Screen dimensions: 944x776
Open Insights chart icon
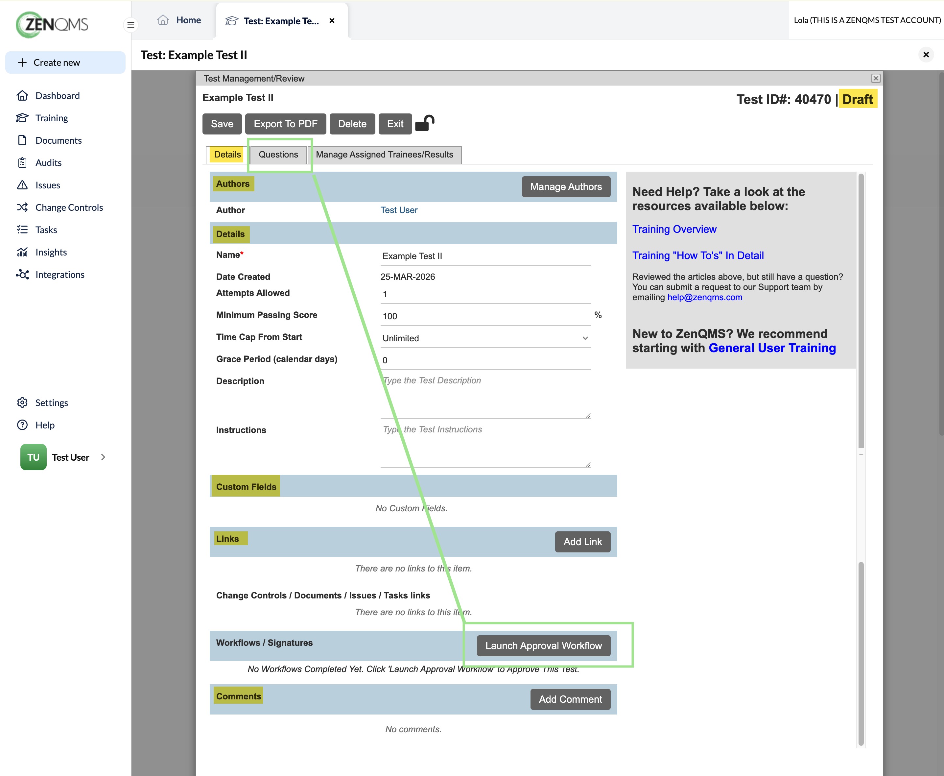tap(22, 252)
